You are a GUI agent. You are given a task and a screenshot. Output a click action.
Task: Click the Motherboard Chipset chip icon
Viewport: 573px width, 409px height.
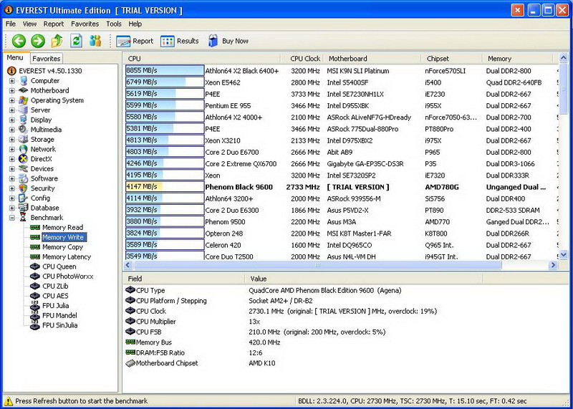point(130,363)
